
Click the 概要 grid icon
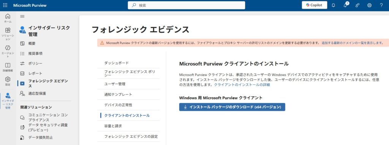point(22,43)
